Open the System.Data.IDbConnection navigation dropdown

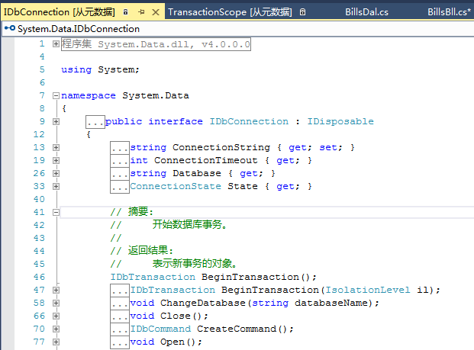pyautogui.click(x=239, y=29)
